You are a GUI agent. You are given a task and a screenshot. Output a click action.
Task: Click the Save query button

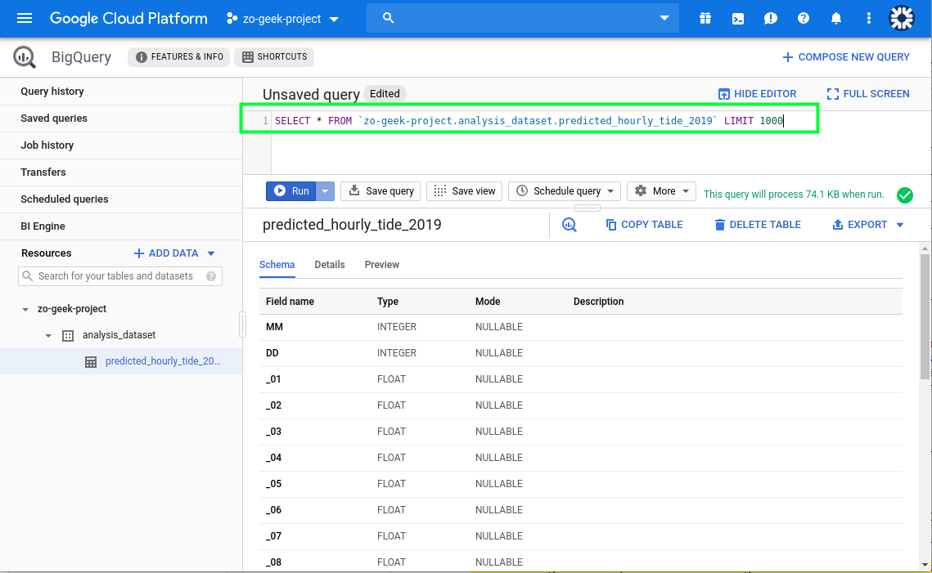[380, 191]
